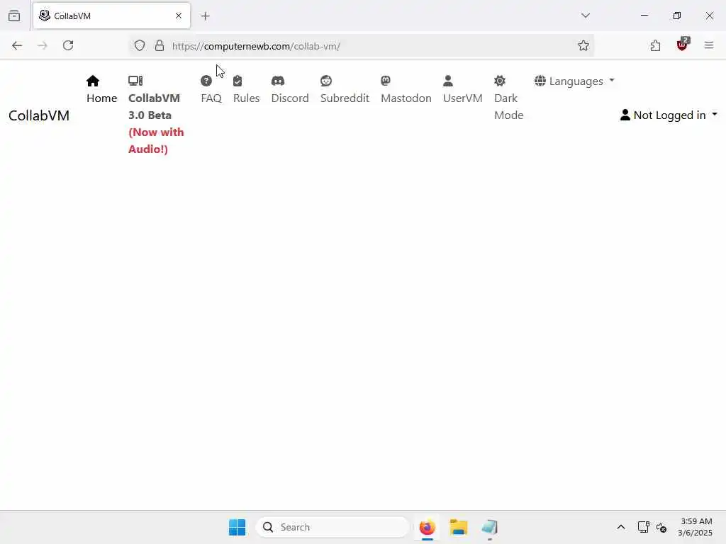Screen dimensions: 726x544
Task: Click the taskbar app icon right of File Explorer
Action: [x=489, y=527]
